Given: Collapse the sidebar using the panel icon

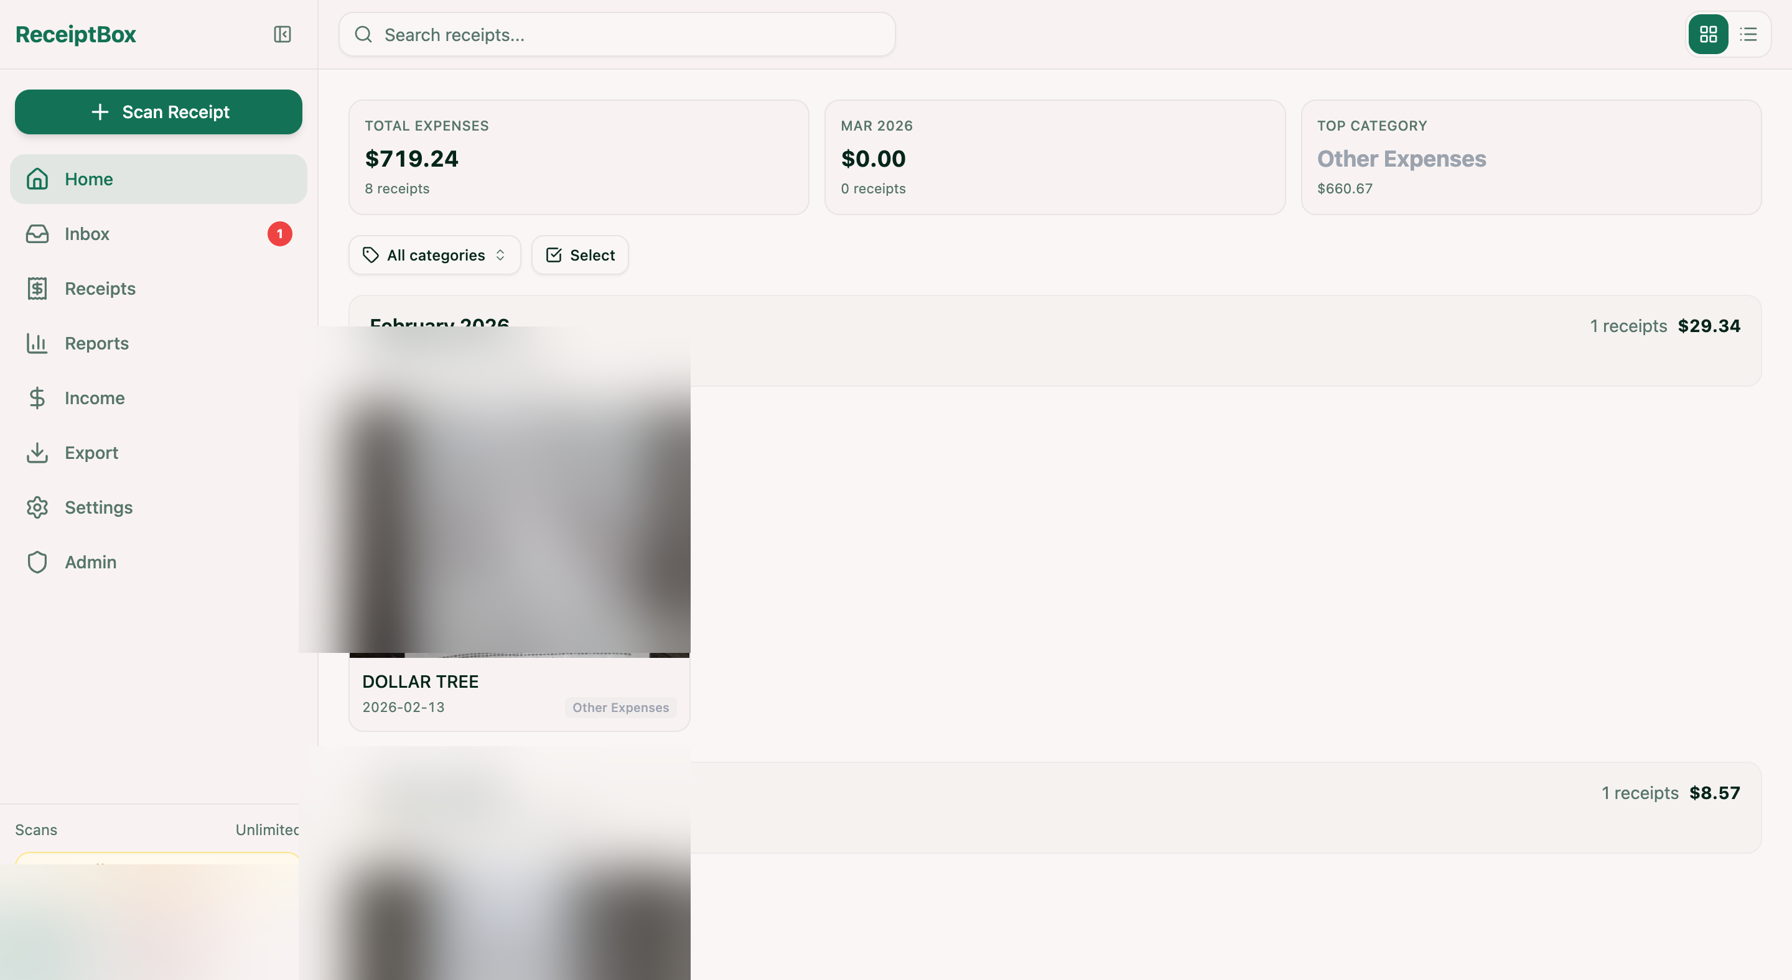Looking at the screenshot, I should 282,34.
